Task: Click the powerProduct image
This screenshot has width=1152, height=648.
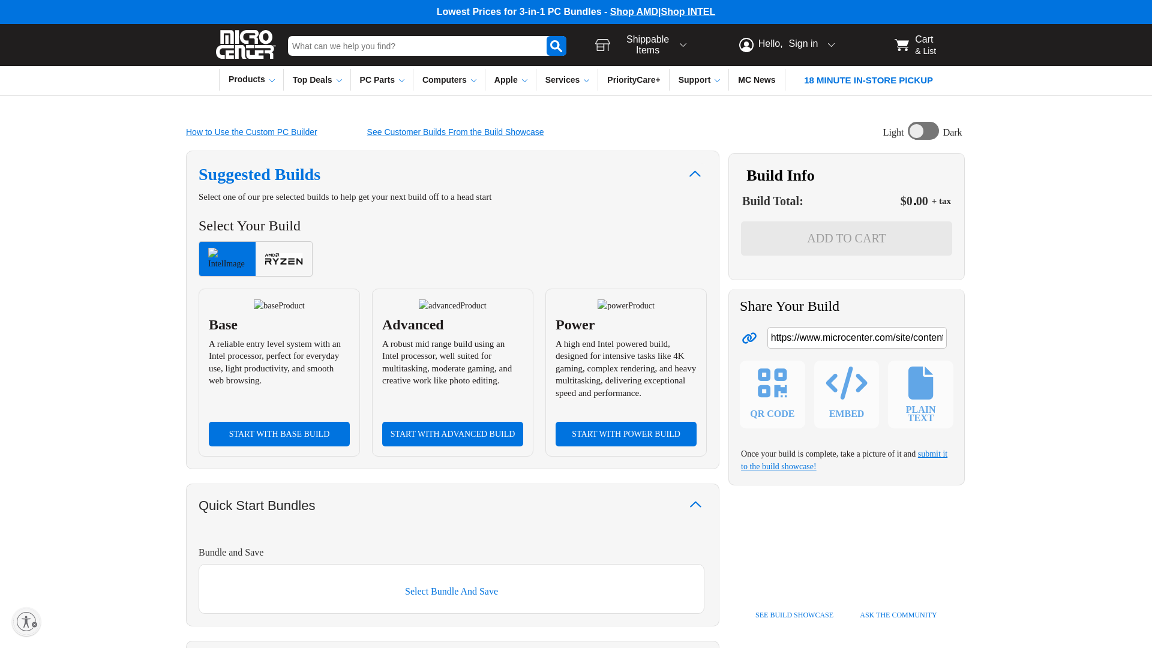Action: pyautogui.click(x=626, y=305)
